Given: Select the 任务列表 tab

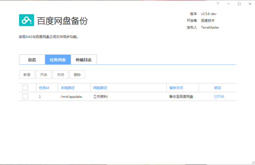Looking at the screenshot, I should pos(58,60).
